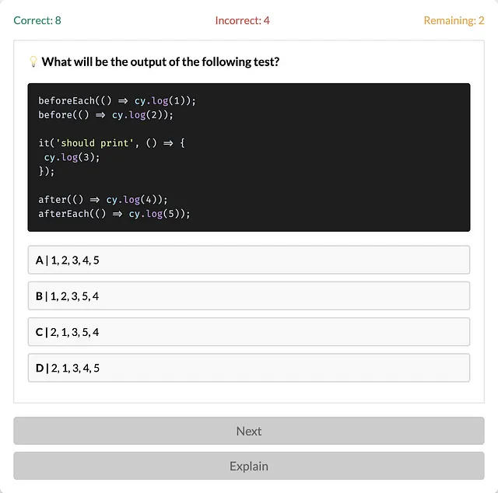Click the it('should print') code line

(111, 143)
